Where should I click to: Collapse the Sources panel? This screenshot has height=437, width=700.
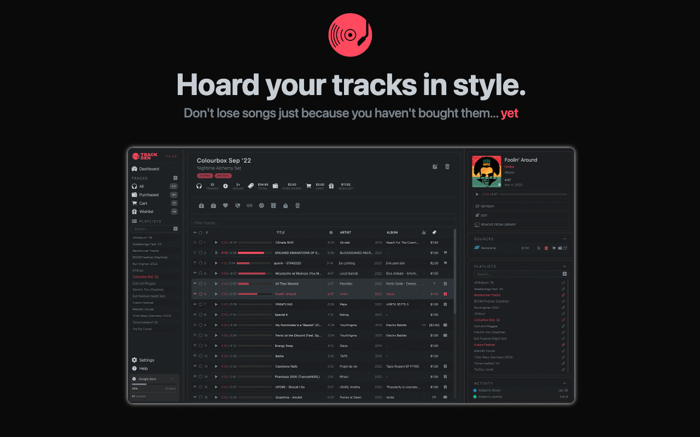click(x=564, y=239)
